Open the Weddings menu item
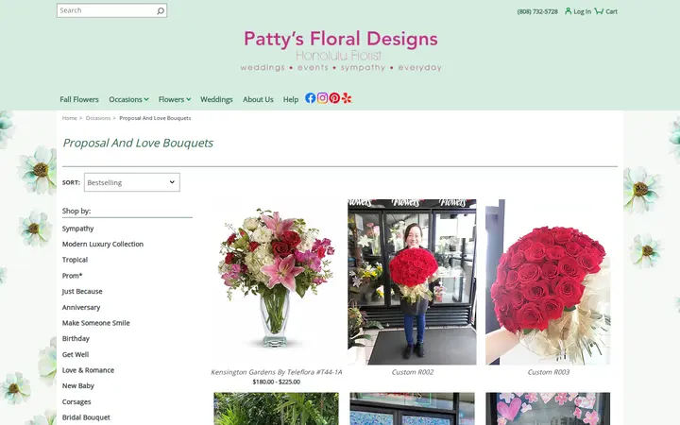This screenshot has height=425, width=680. 216,99
